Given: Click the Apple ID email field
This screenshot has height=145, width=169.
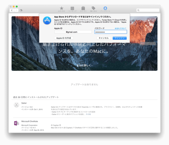Looking at the screenshot, I should (x=73, y=32).
